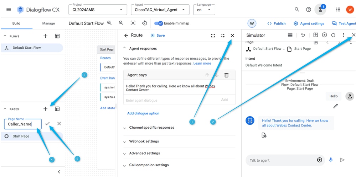Go back from Route panel
356x177 pixels.
coord(126,36)
